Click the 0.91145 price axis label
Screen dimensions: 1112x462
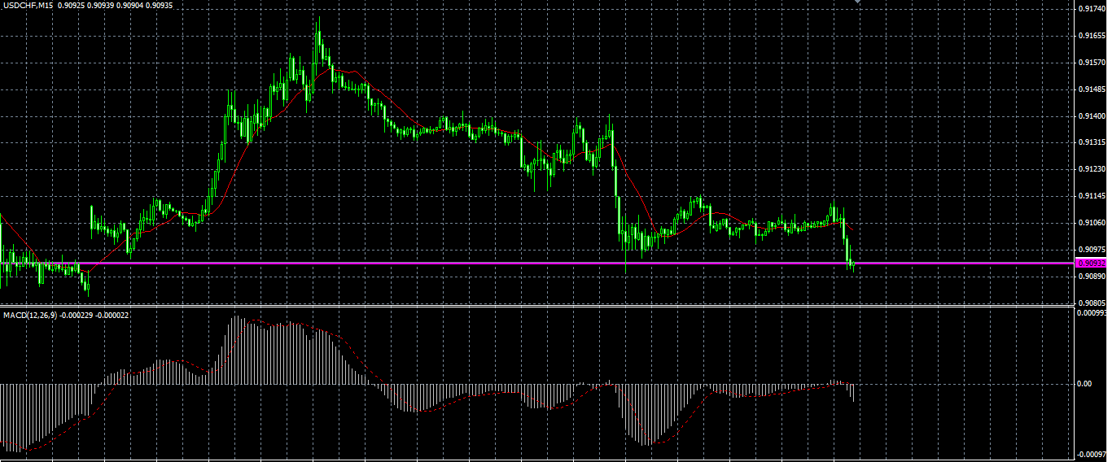1091,196
